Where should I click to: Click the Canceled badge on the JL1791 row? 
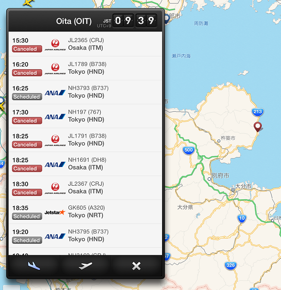coord(27,145)
